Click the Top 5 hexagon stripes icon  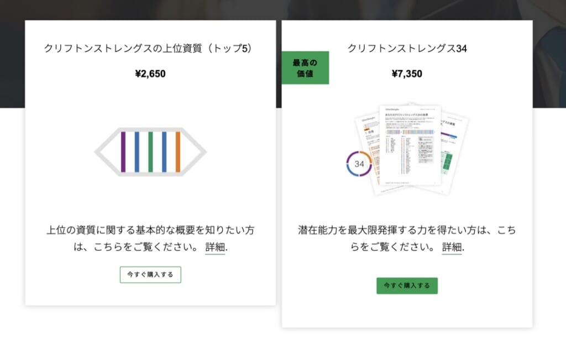[150, 152]
